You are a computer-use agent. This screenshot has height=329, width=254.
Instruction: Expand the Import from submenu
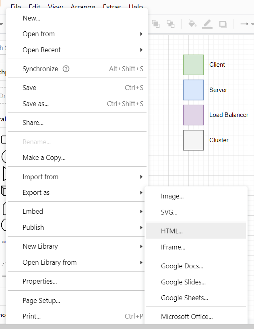point(40,177)
